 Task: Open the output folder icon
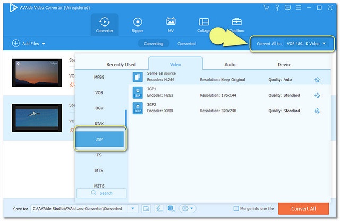[146, 209]
